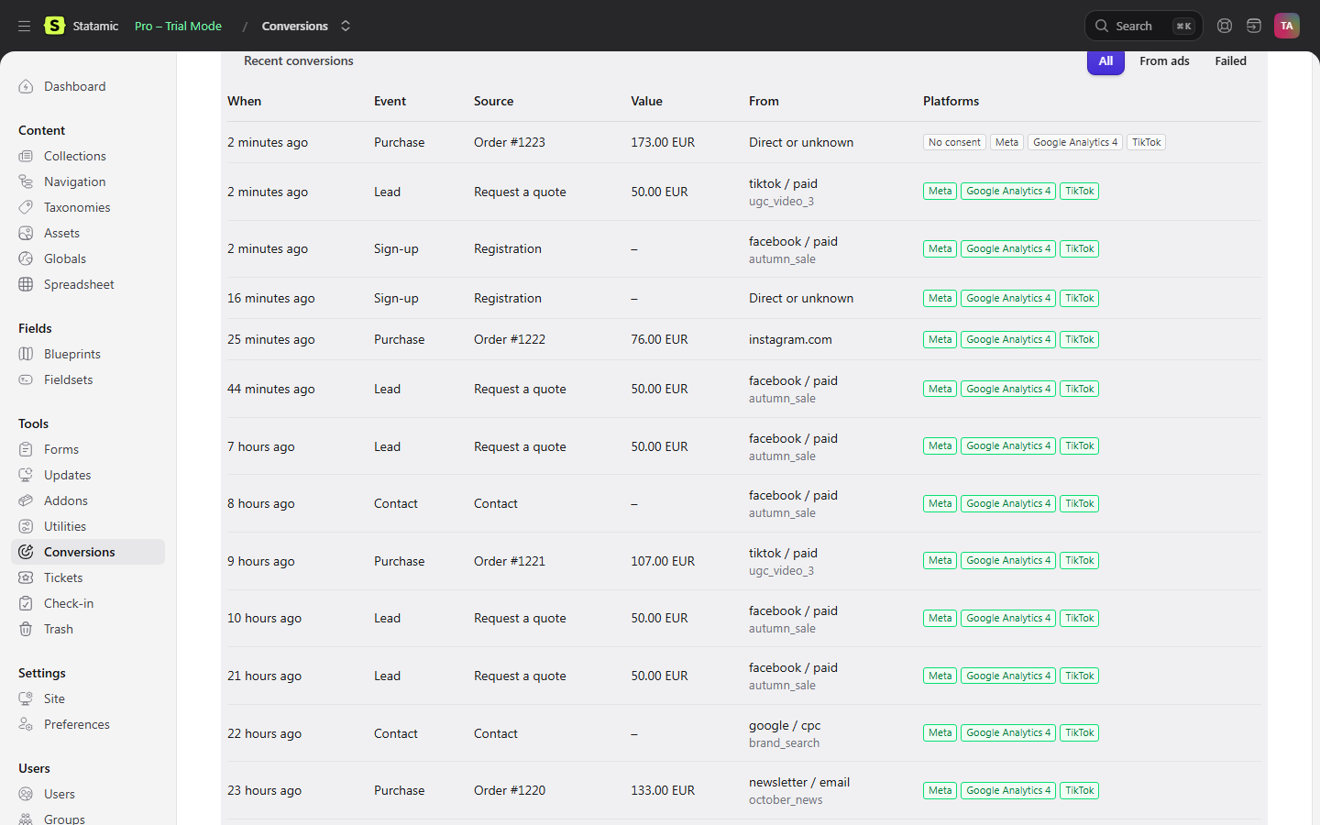Open Utilities icon in sidebar

point(26,526)
